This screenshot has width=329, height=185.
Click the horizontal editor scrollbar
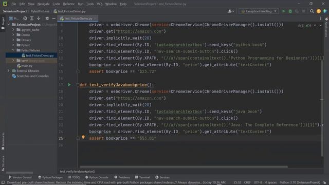click(184, 167)
